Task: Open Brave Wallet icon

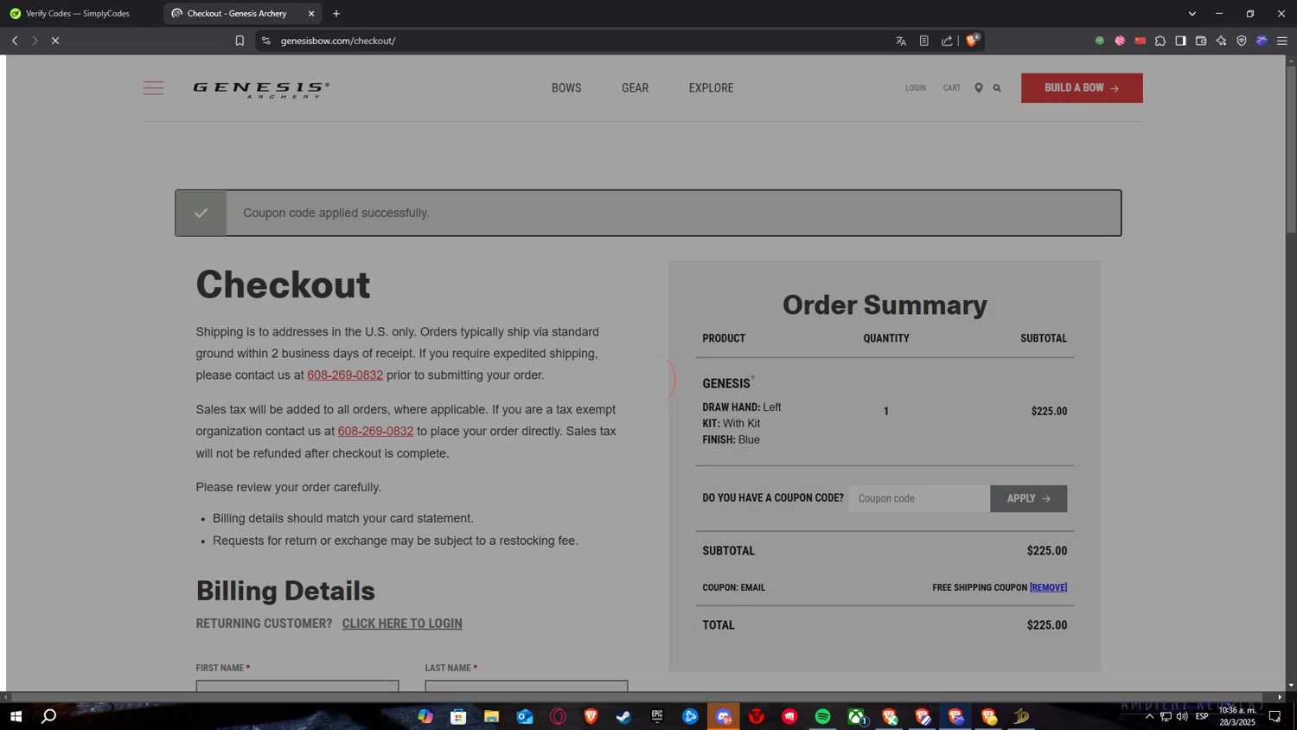Action: (1201, 41)
